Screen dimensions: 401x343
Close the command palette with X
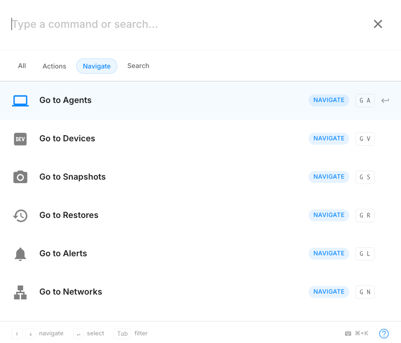tap(378, 24)
